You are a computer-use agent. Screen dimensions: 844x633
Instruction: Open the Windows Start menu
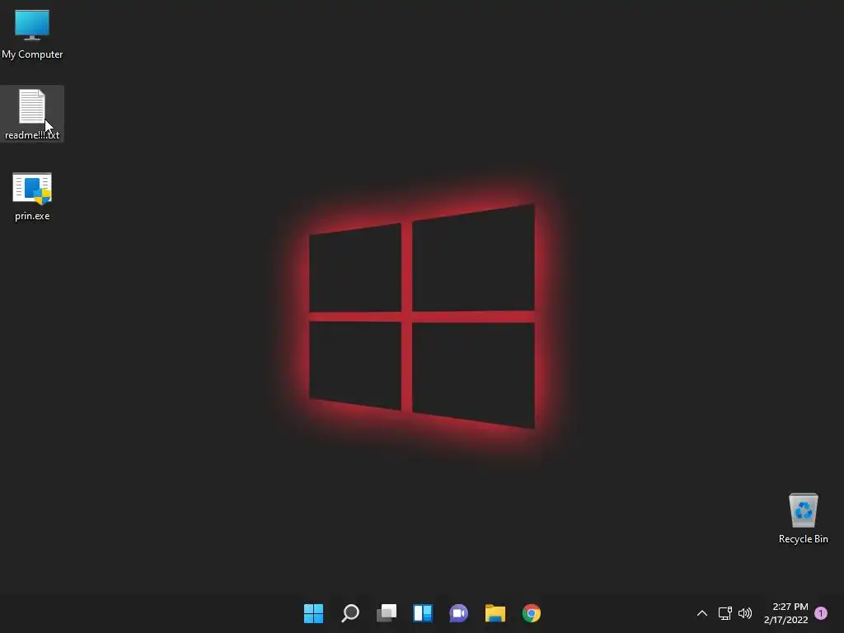313,613
